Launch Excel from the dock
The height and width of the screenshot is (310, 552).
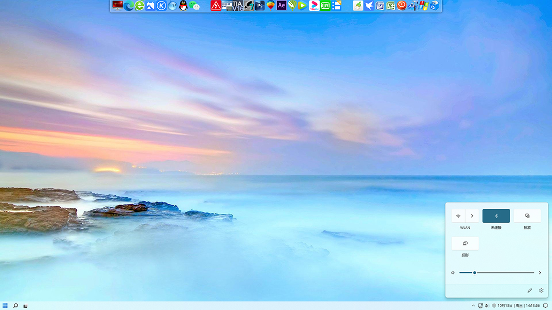point(391,6)
